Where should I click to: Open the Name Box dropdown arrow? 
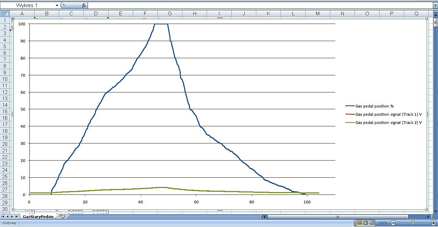(x=57, y=5)
